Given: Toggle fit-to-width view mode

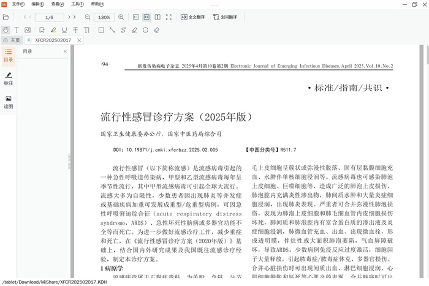Looking at the screenshot, I should 146,17.
